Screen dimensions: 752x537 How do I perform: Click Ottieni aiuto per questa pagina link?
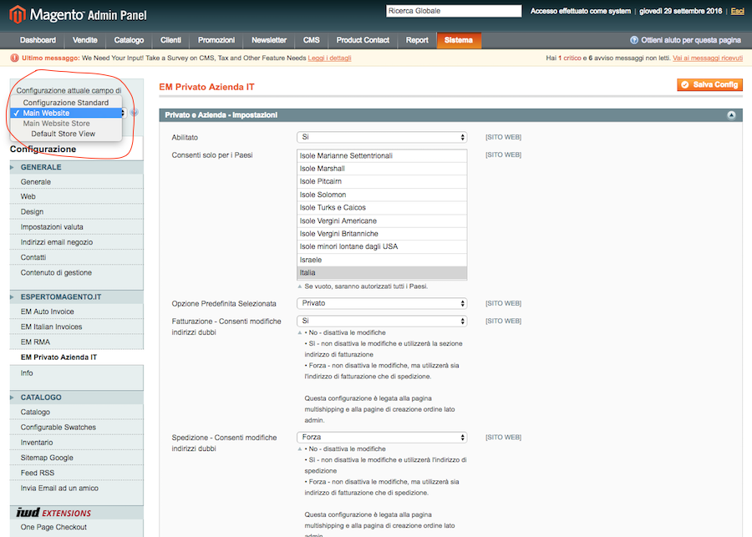tap(691, 40)
